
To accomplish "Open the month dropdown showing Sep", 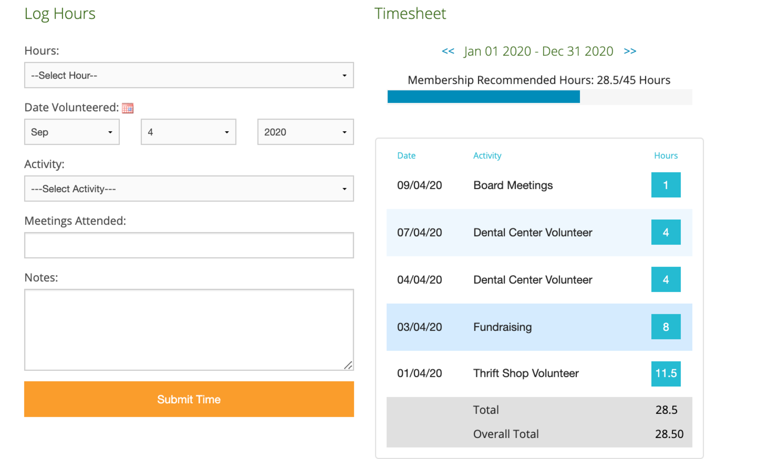I will (x=72, y=132).
